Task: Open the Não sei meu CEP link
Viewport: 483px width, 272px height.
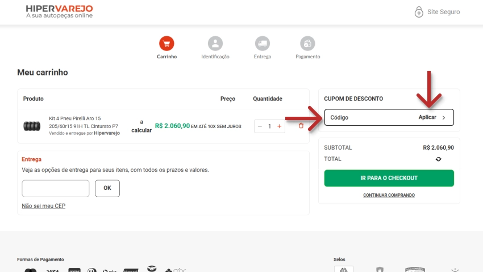Action: tap(43, 206)
